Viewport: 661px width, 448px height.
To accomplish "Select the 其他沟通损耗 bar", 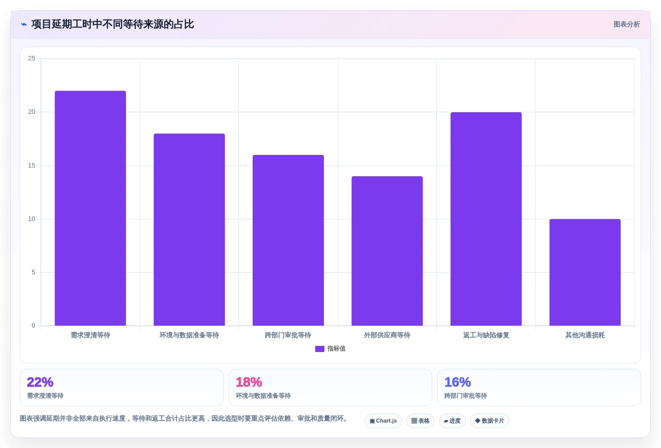I will tap(585, 272).
